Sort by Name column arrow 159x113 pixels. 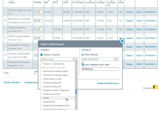[11, 1]
